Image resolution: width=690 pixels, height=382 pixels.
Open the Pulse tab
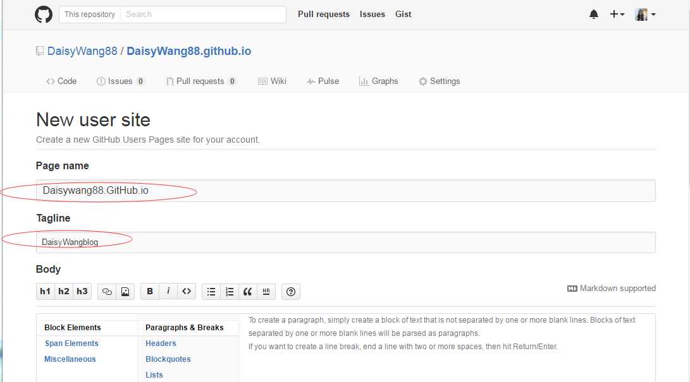pos(323,81)
